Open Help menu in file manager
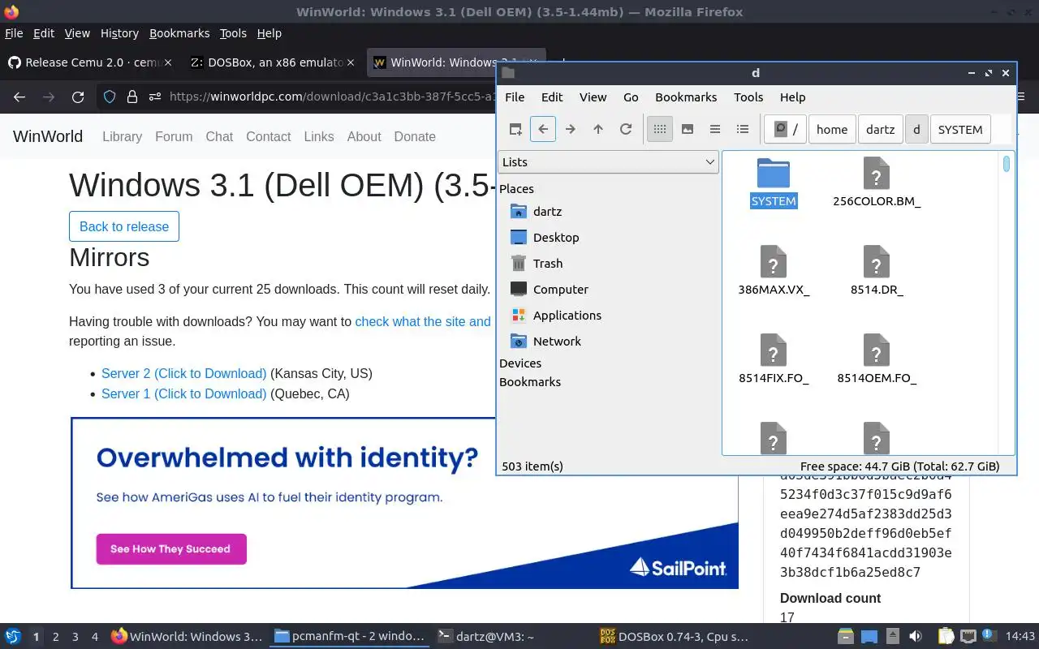Image resolution: width=1039 pixels, height=649 pixels. [x=792, y=97]
